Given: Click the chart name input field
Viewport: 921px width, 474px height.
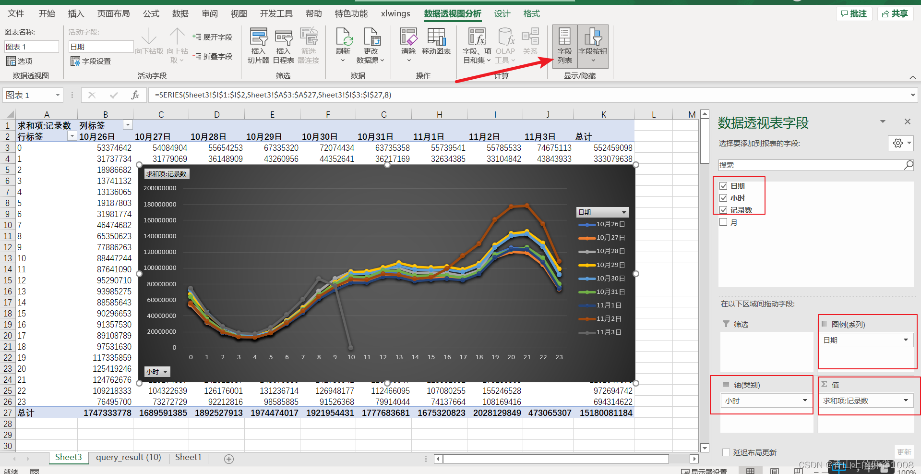Looking at the screenshot, I should click(x=31, y=47).
